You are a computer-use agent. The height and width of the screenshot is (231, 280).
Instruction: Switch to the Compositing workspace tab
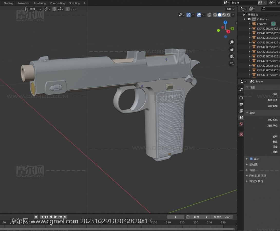click(57, 3)
